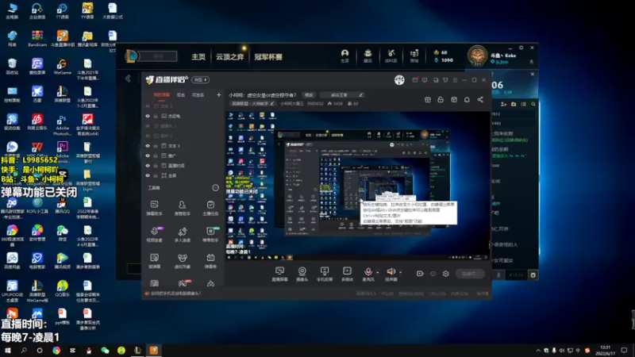
Task: Click the bell notification icon in 直播伴侣
Action: pos(467,100)
